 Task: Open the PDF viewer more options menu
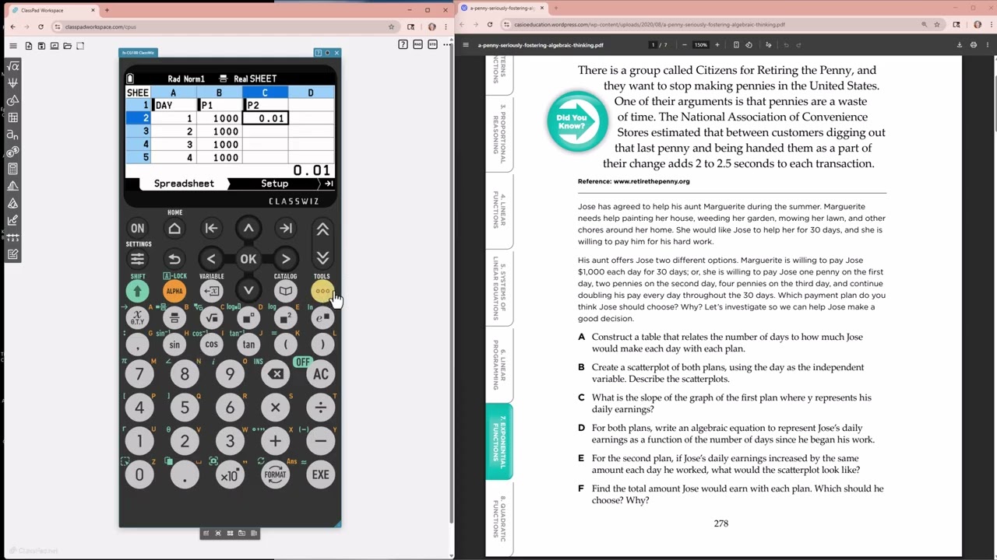click(988, 45)
